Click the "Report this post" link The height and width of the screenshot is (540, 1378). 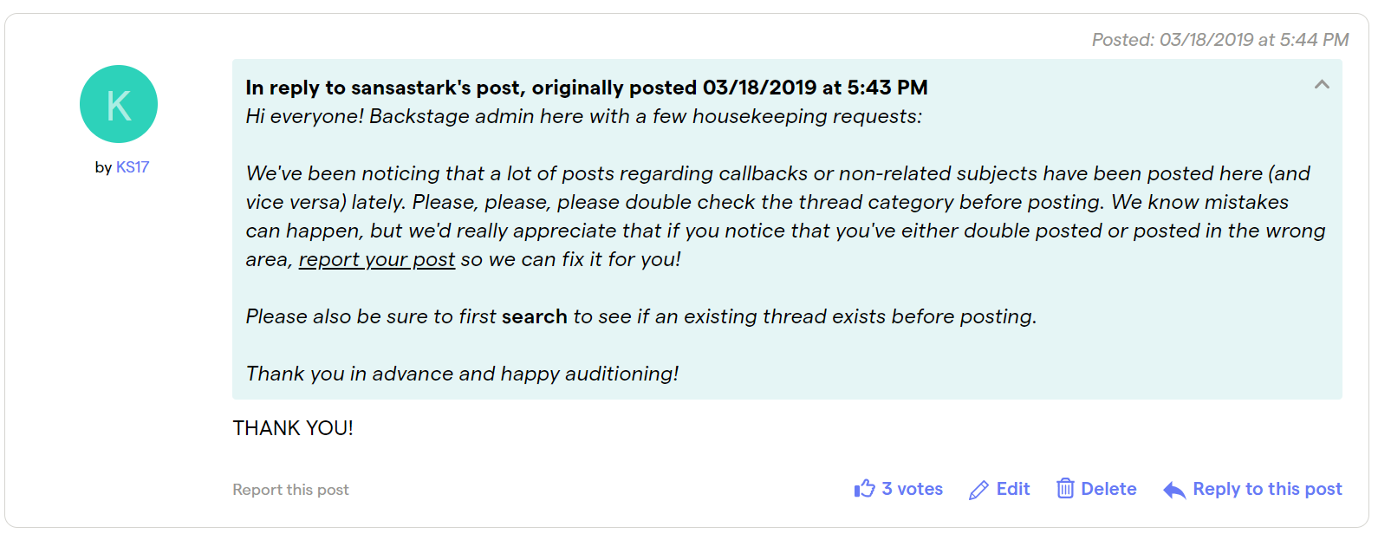290,490
